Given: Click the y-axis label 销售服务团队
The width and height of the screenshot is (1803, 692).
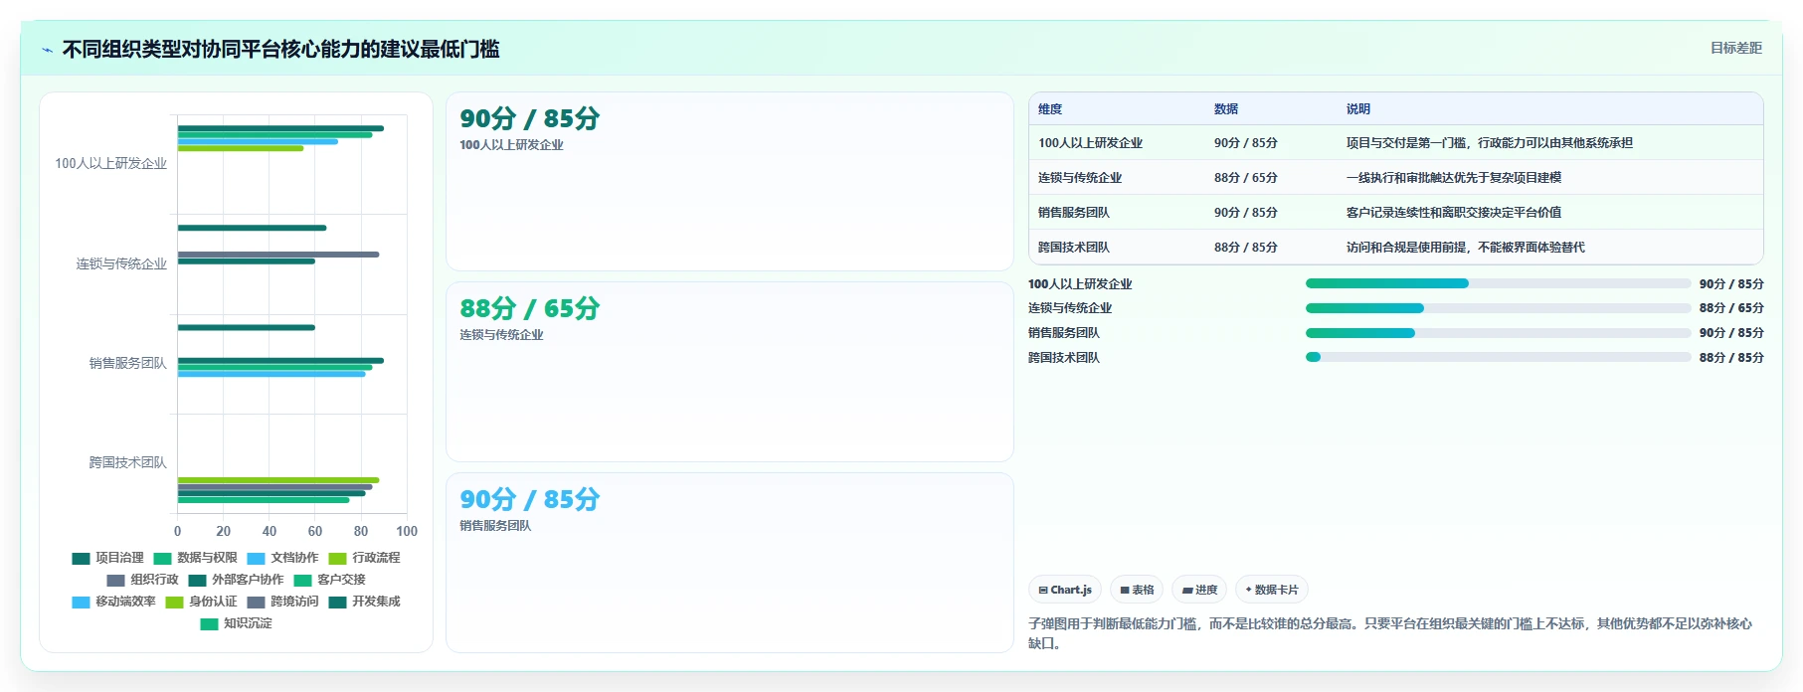Looking at the screenshot, I should coord(127,364).
